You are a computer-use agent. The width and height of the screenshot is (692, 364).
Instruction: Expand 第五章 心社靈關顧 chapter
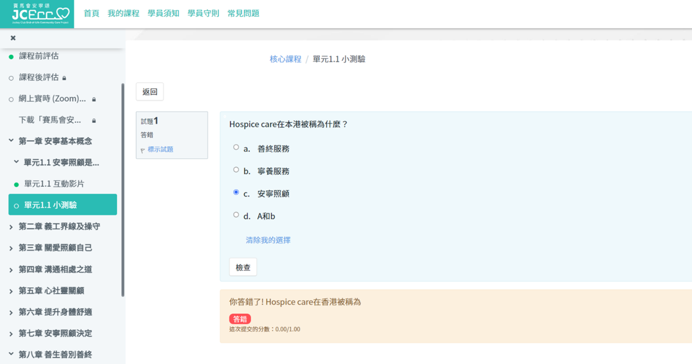11,291
